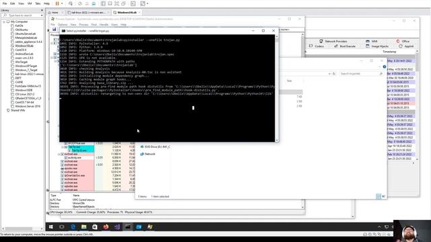Viewport: 431px width, 242px height.
Task: Open Autoruns Boot Execute tab
Action: 345,46
